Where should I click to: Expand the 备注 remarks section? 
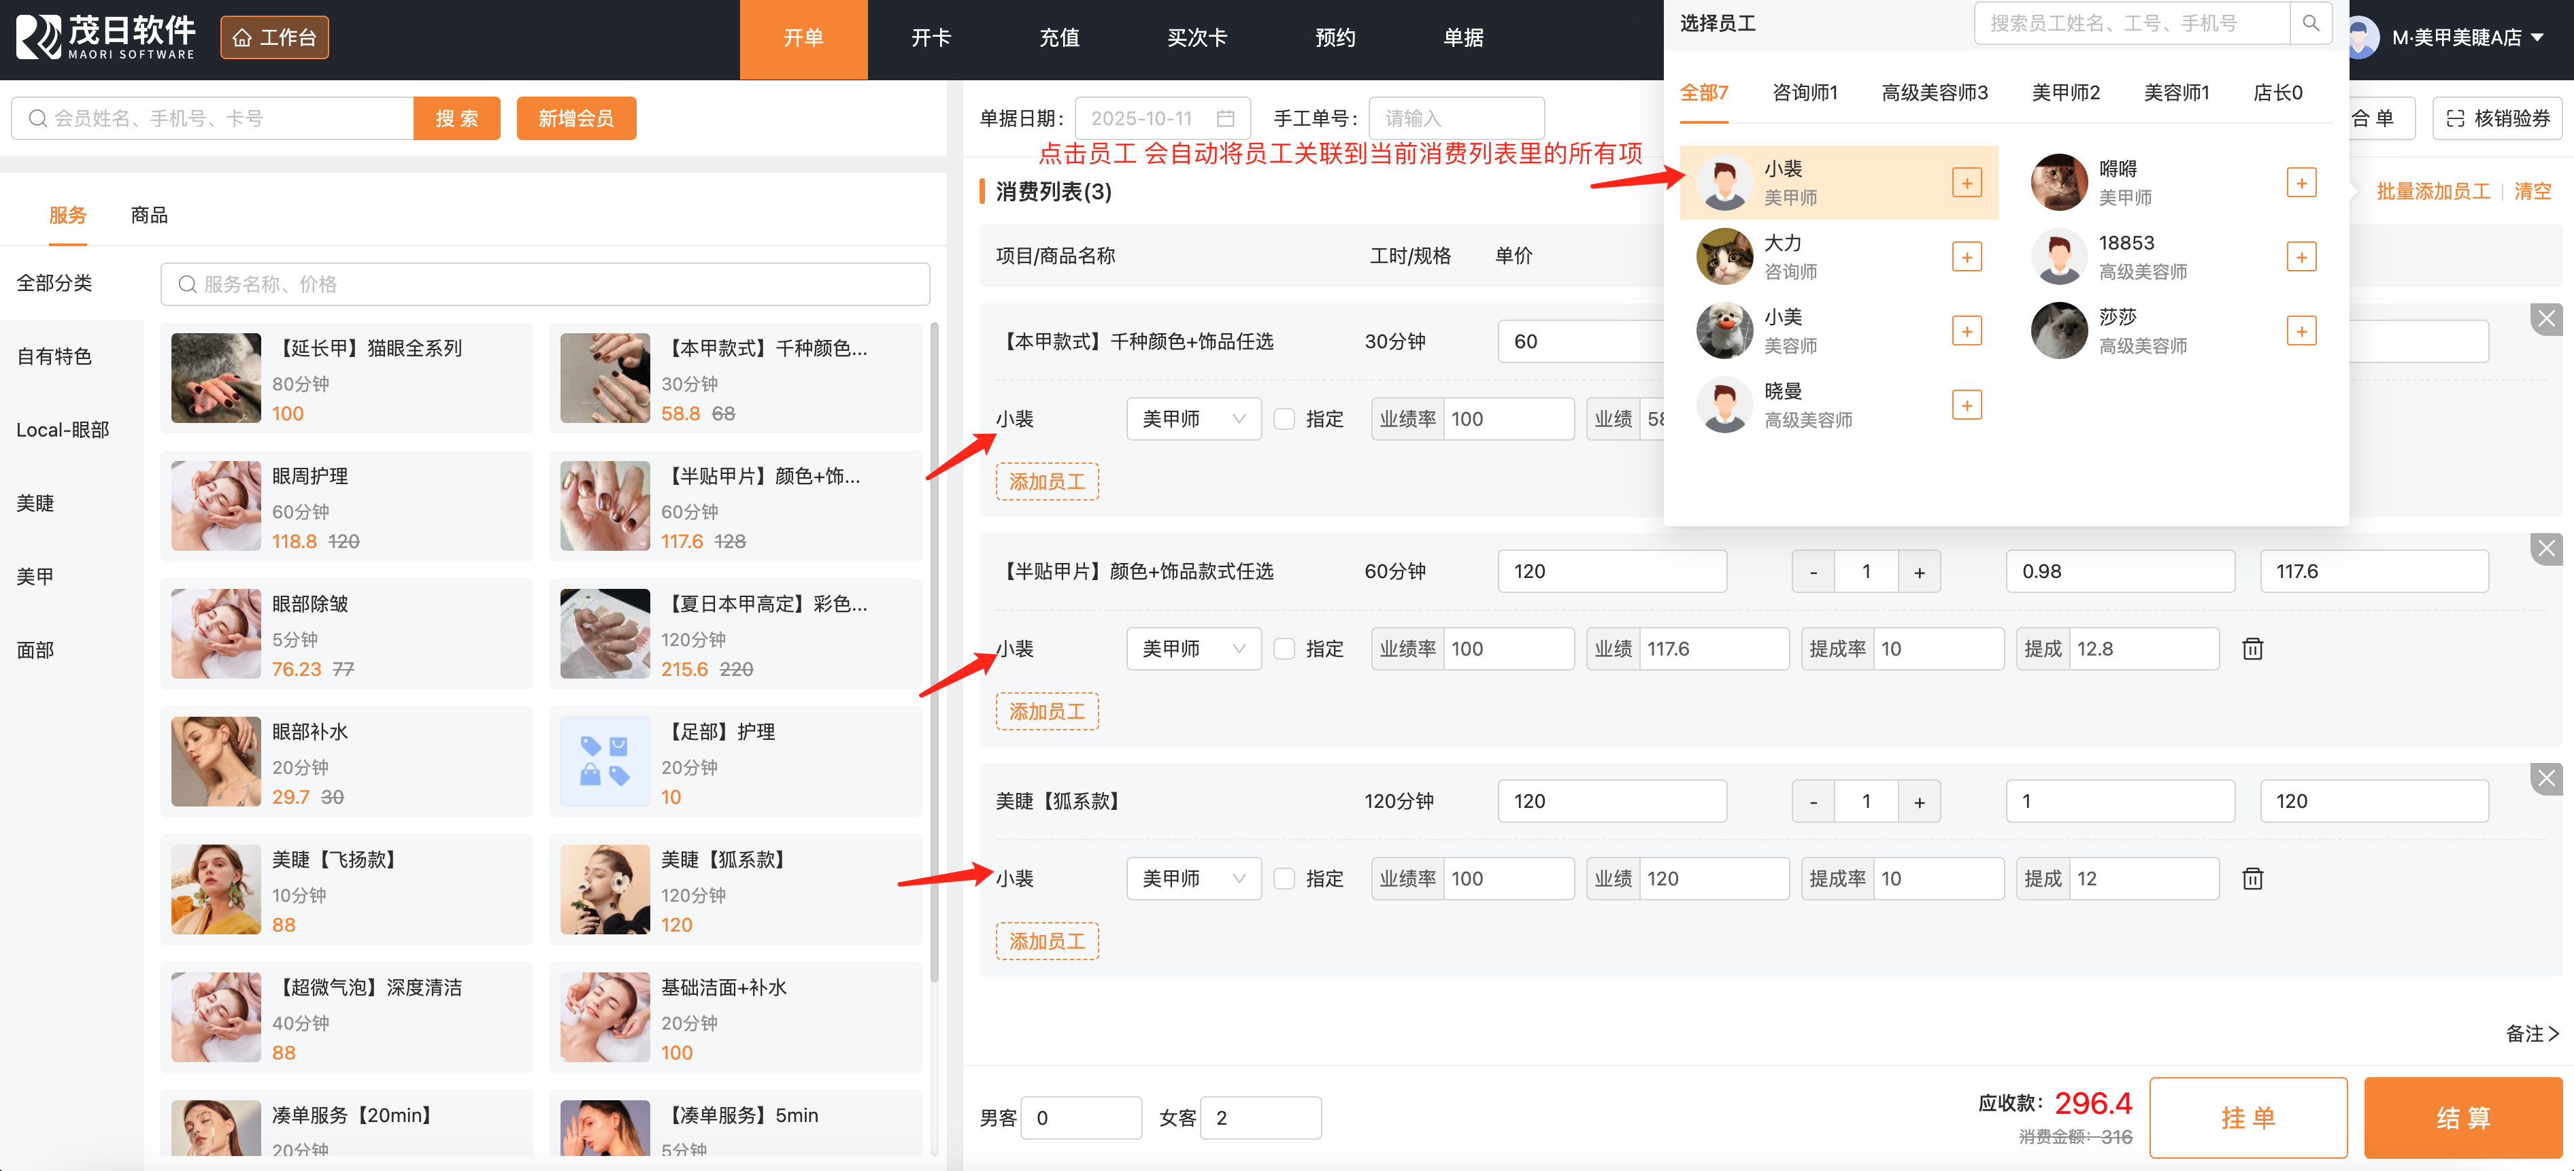(x=2531, y=1033)
